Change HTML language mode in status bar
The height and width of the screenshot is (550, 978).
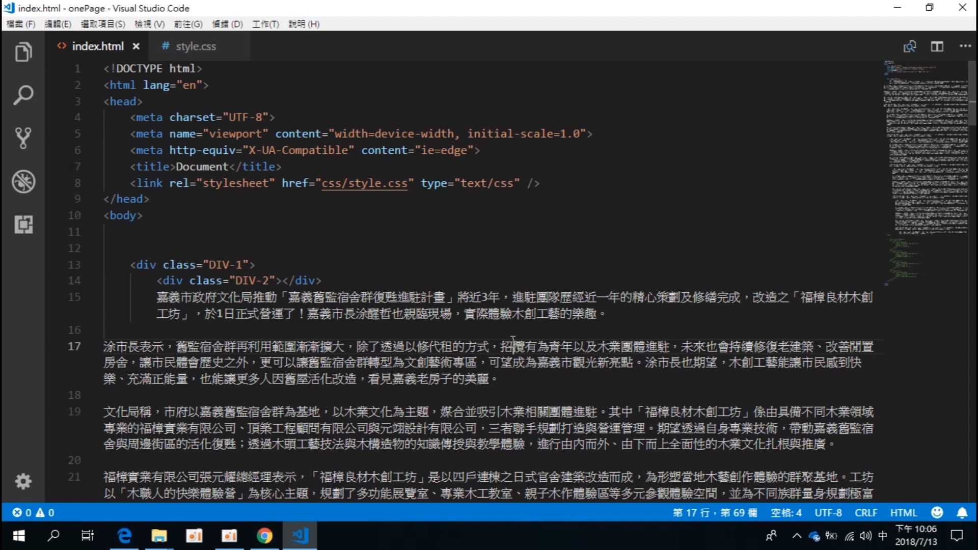coord(903,513)
